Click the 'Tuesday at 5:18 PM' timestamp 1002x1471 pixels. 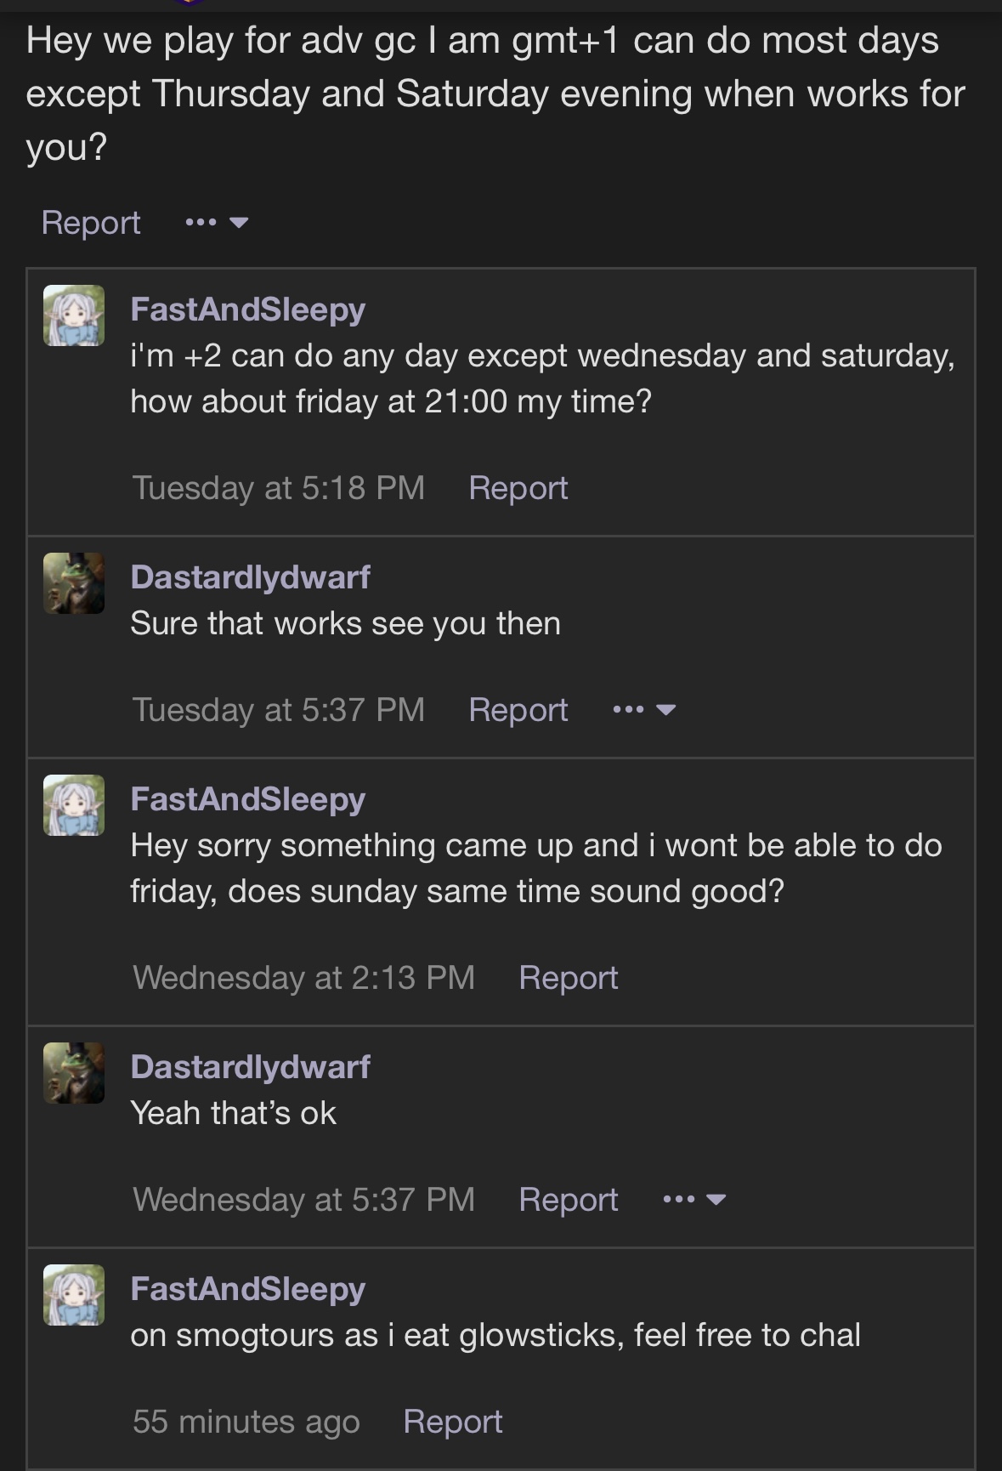(278, 488)
